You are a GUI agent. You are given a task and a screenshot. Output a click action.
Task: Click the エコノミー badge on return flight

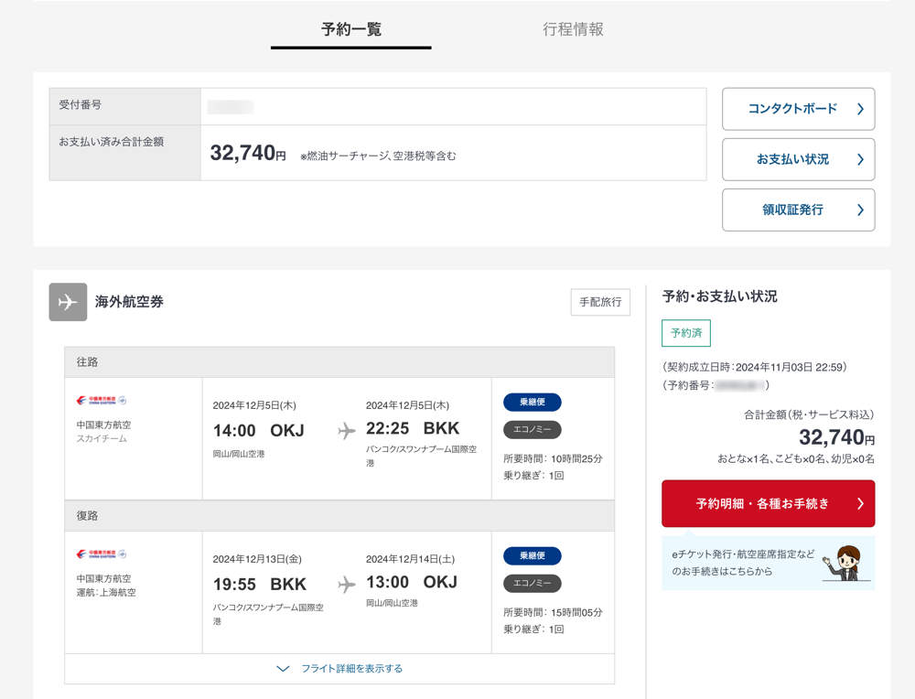(x=532, y=584)
